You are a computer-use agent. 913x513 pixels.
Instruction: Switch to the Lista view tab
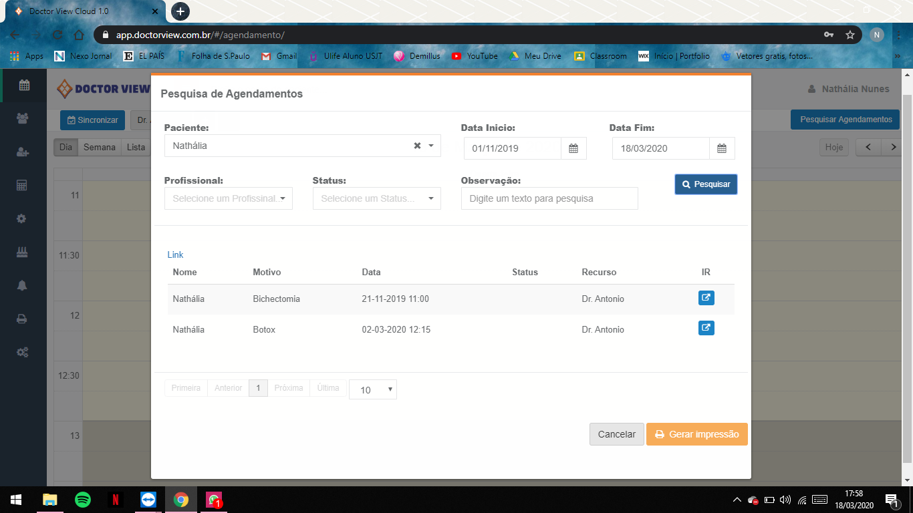coord(136,147)
